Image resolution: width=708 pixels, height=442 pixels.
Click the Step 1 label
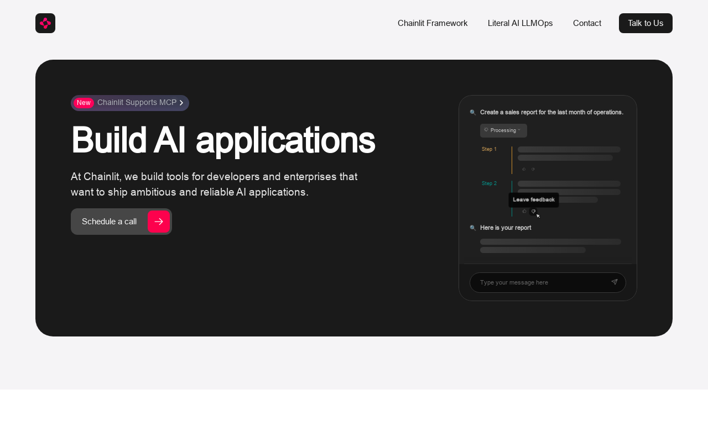pos(489,149)
